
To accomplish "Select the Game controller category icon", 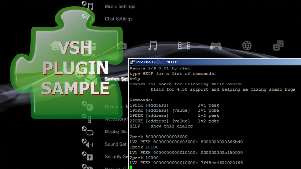I will tap(216, 46).
